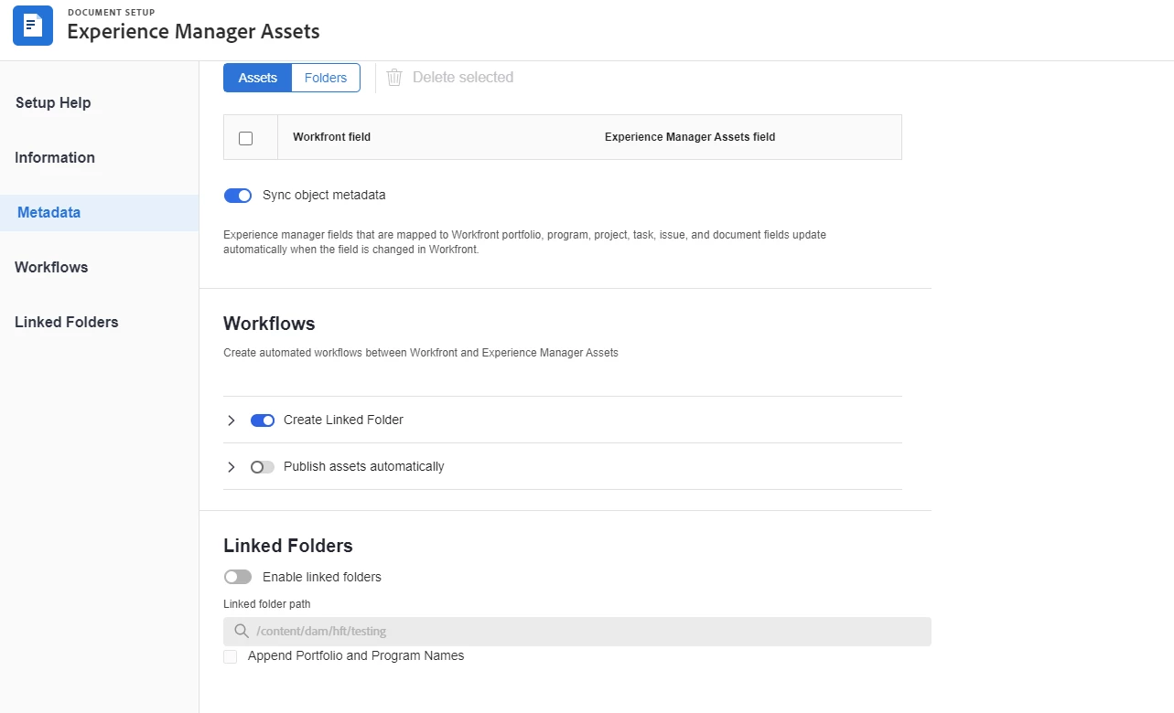This screenshot has width=1174, height=713.
Task: Click Experience Manager Assets field column header
Action: pyautogui.click(x=690, y=137)
